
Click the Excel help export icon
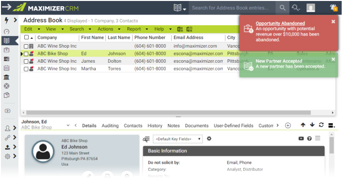pos(189,29)
